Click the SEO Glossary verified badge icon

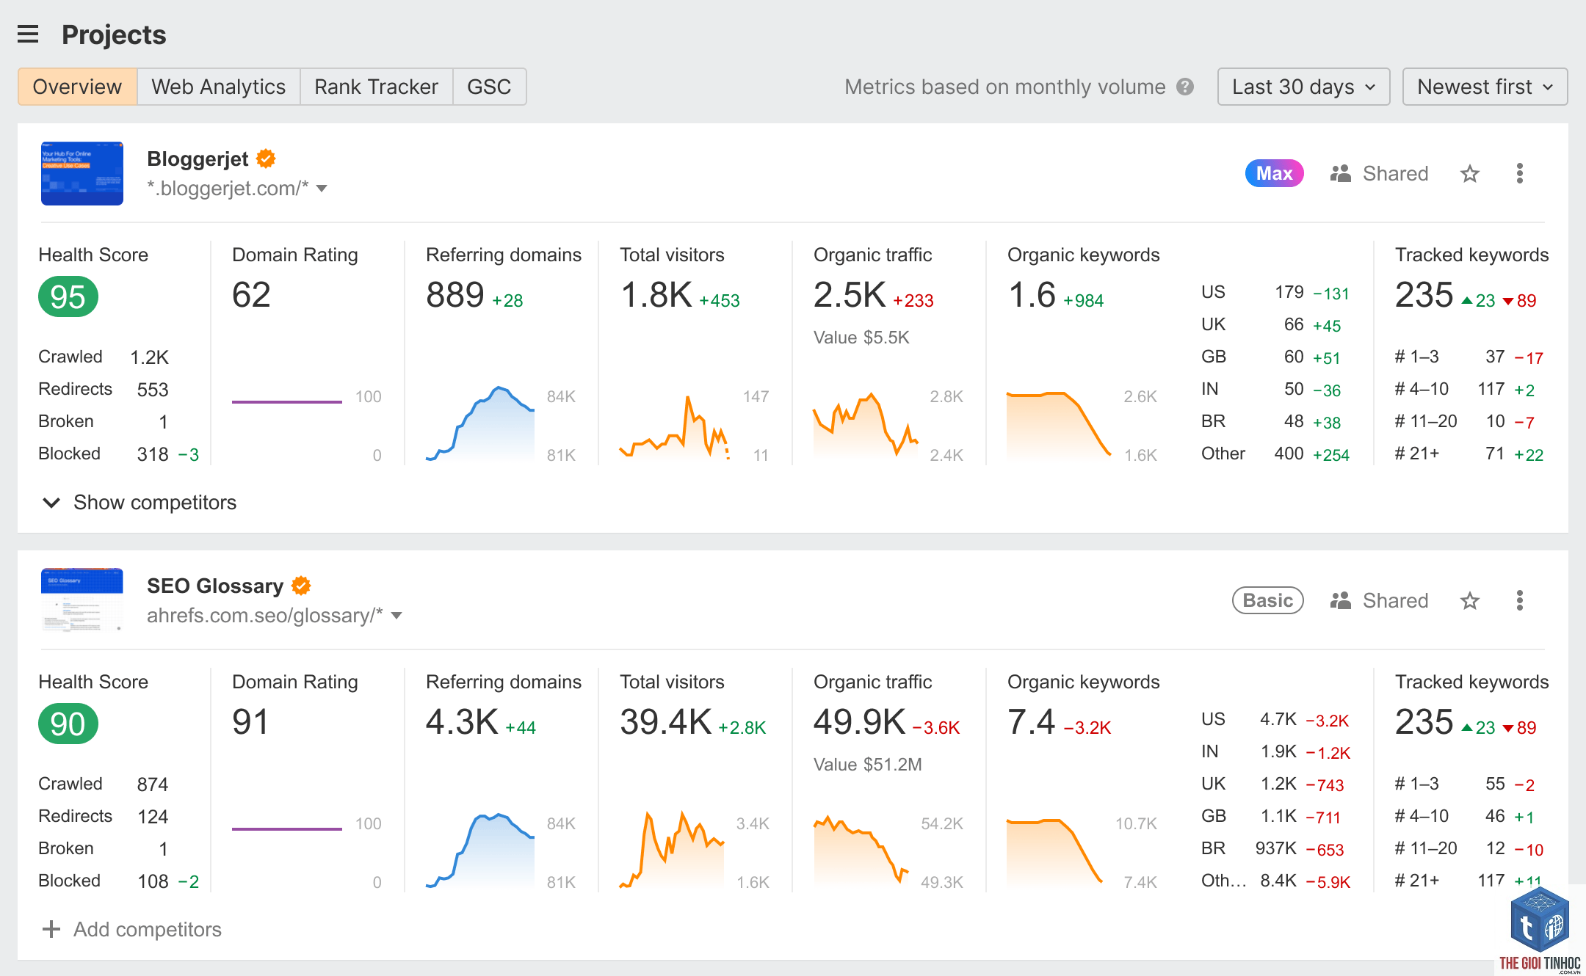[301, 586]
